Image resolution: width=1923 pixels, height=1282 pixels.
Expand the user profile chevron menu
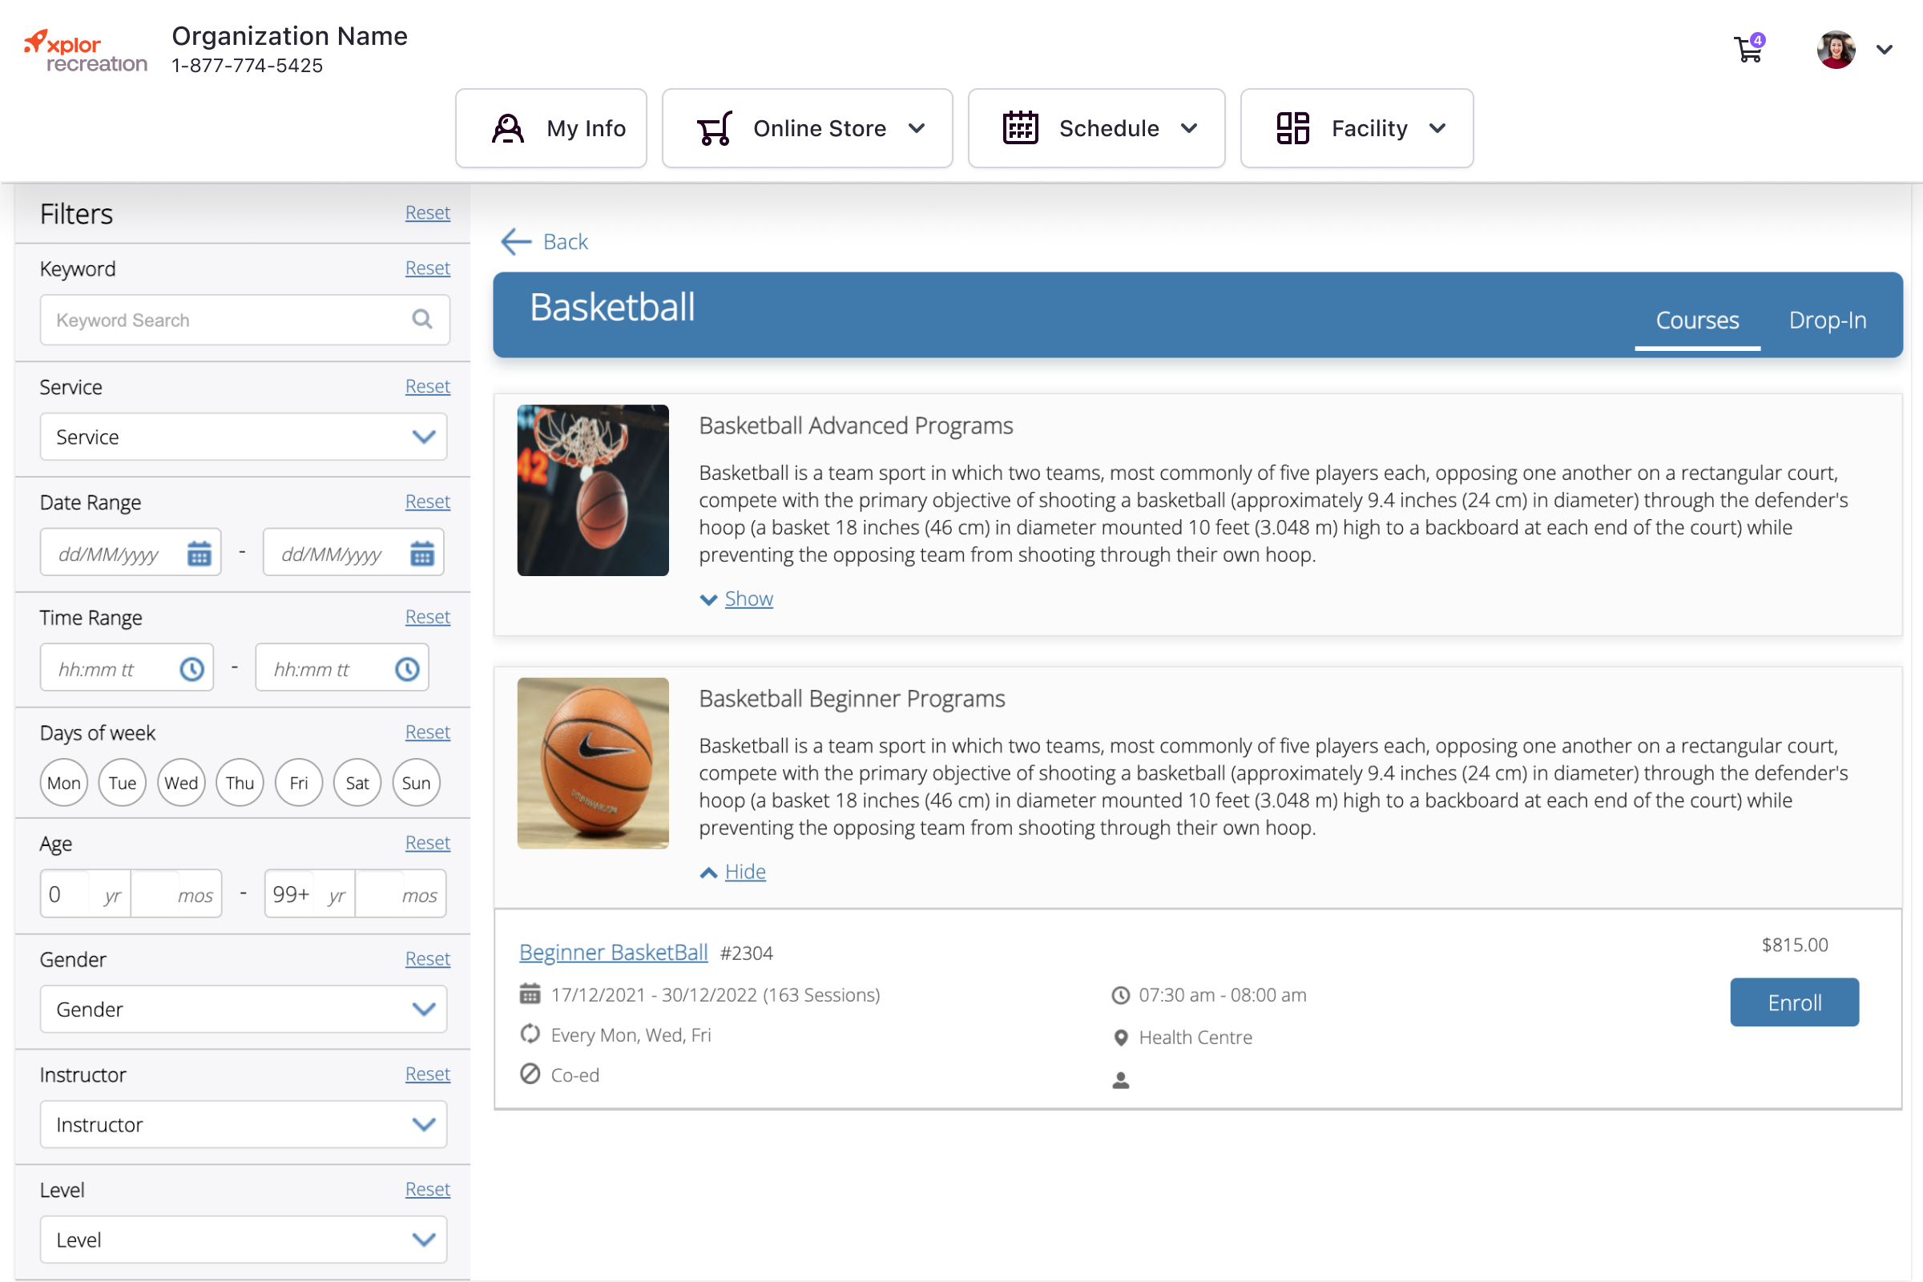1885,49
